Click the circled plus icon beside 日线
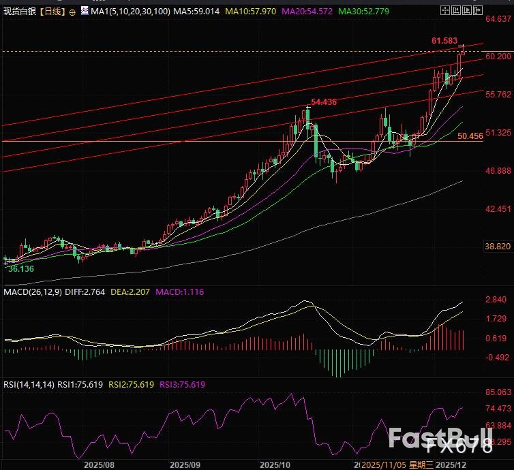Viewport: 514px width, 470px height. tap(72, 12)
